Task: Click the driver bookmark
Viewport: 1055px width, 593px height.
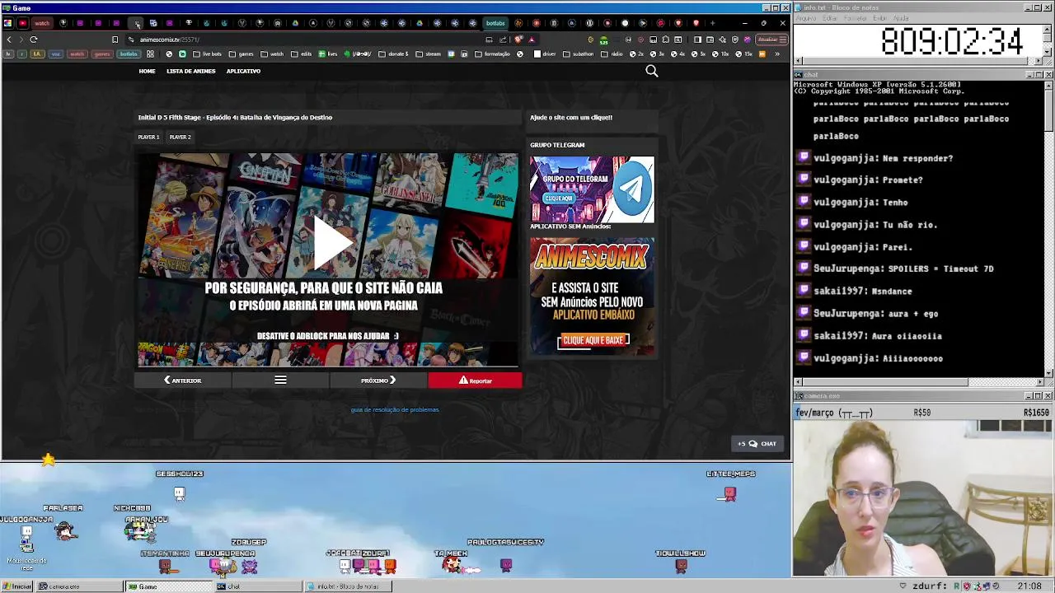Action: pos(544,54)
